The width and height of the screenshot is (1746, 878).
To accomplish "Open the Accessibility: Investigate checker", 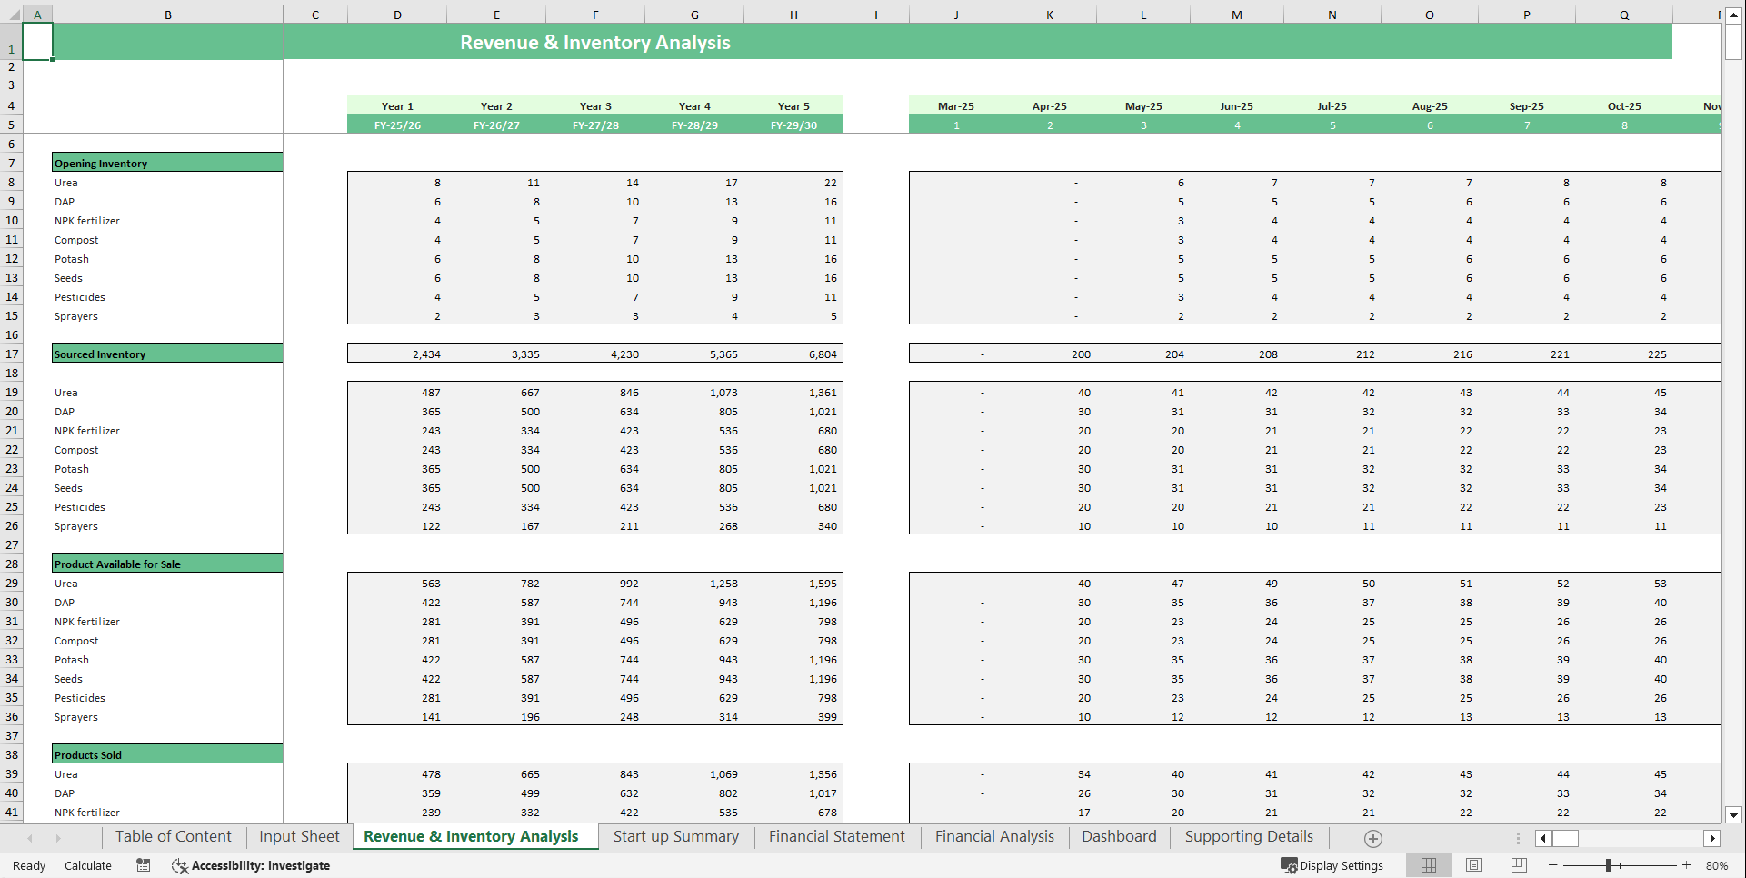I will pyautogui.click(x=251, y=865).
